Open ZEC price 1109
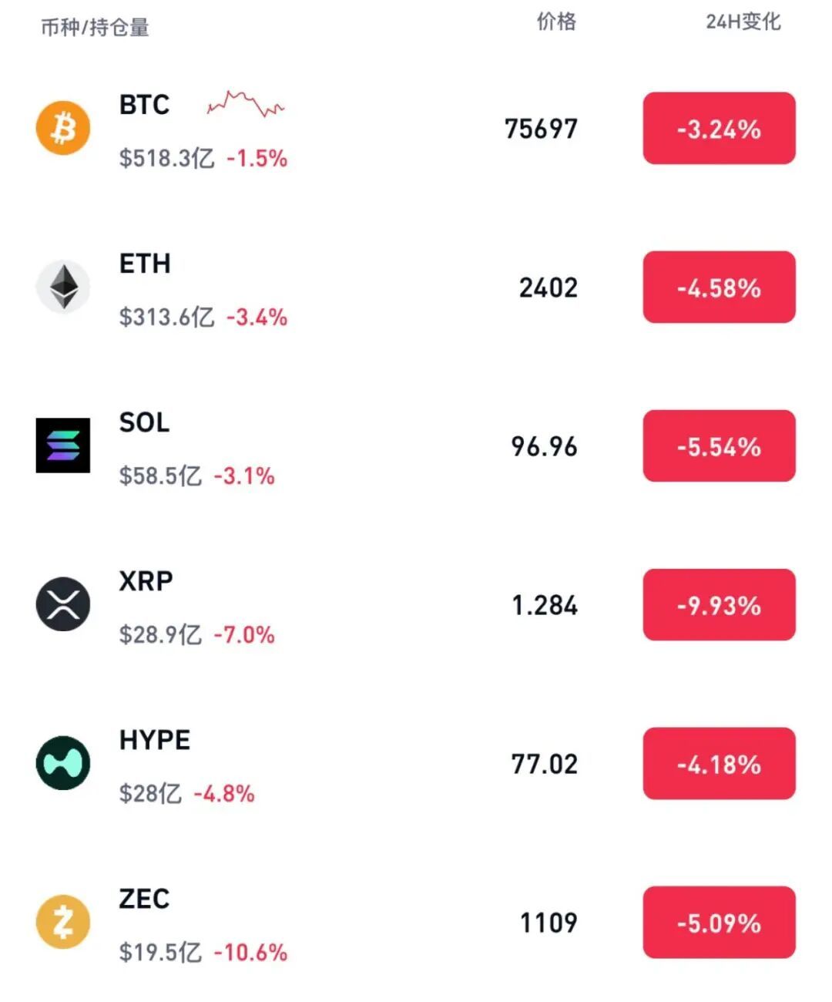832x1002 pixels. coord(549,923)
